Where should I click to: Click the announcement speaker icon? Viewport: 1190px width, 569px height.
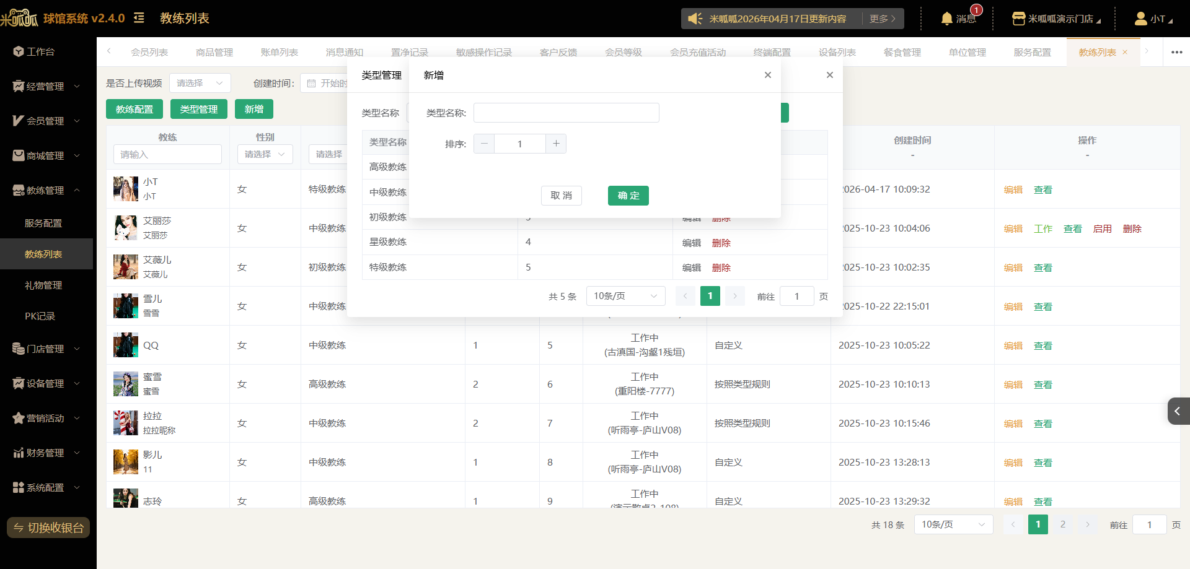695,19
